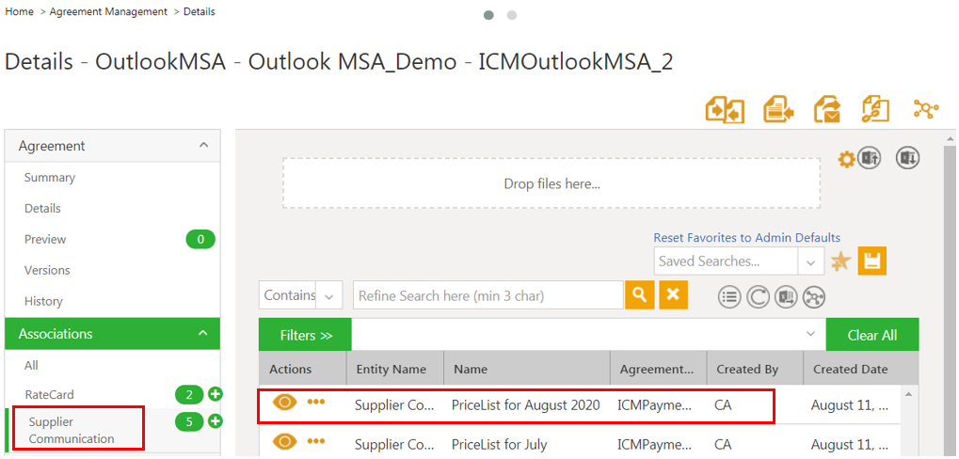Click the Clear All button
This screenshot has width=959, height=459.
coord(871,335)
